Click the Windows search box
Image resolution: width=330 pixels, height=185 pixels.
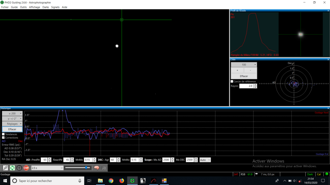pyautogui.click(x=47, y=181)
